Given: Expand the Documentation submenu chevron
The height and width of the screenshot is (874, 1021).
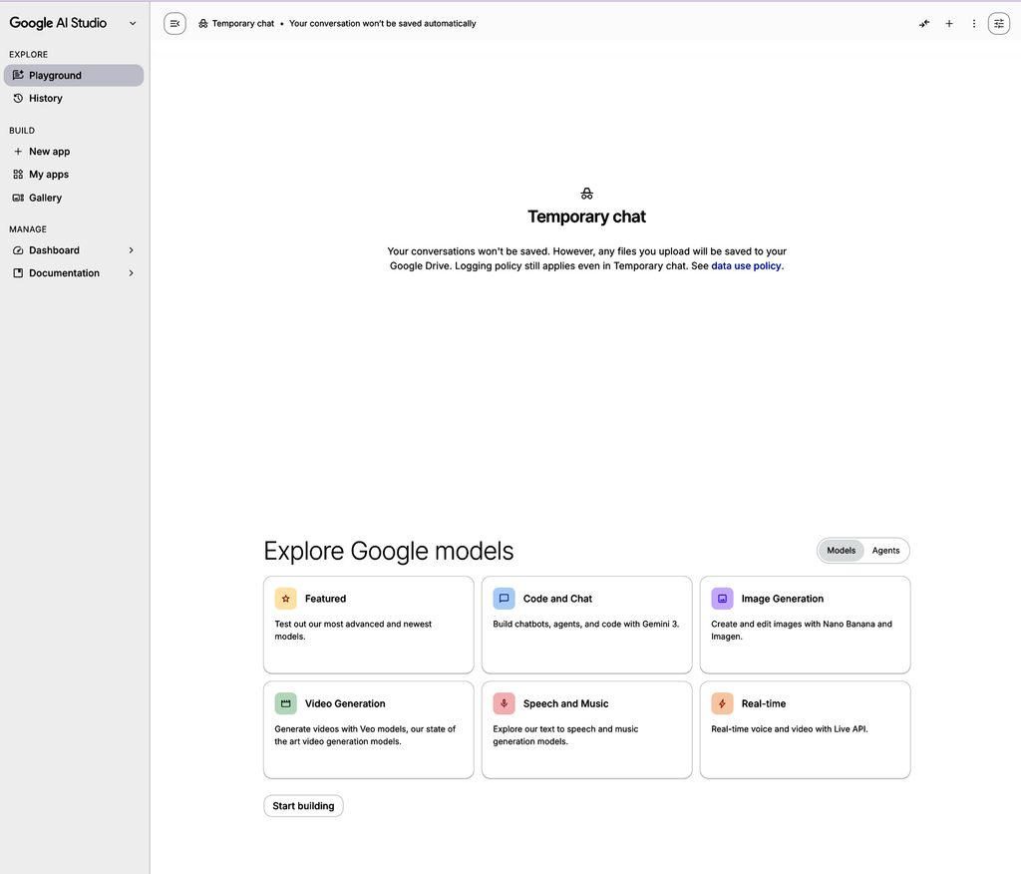Looking at the screenshot, I should [131, 273].
